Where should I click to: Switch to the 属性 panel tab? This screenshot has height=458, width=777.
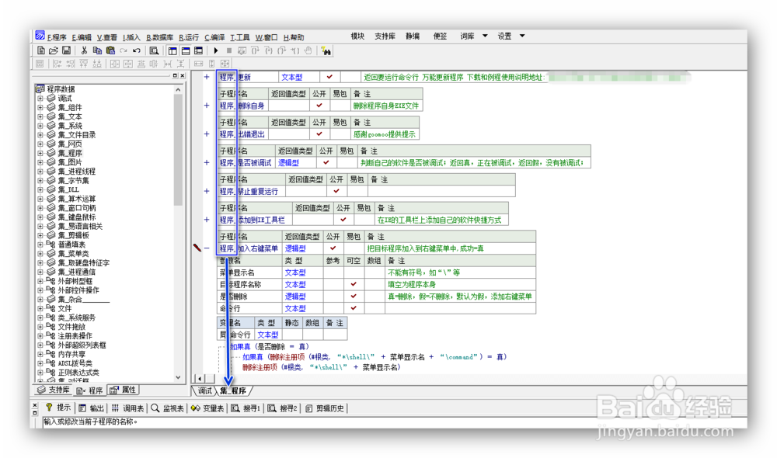tap(123, 390)
